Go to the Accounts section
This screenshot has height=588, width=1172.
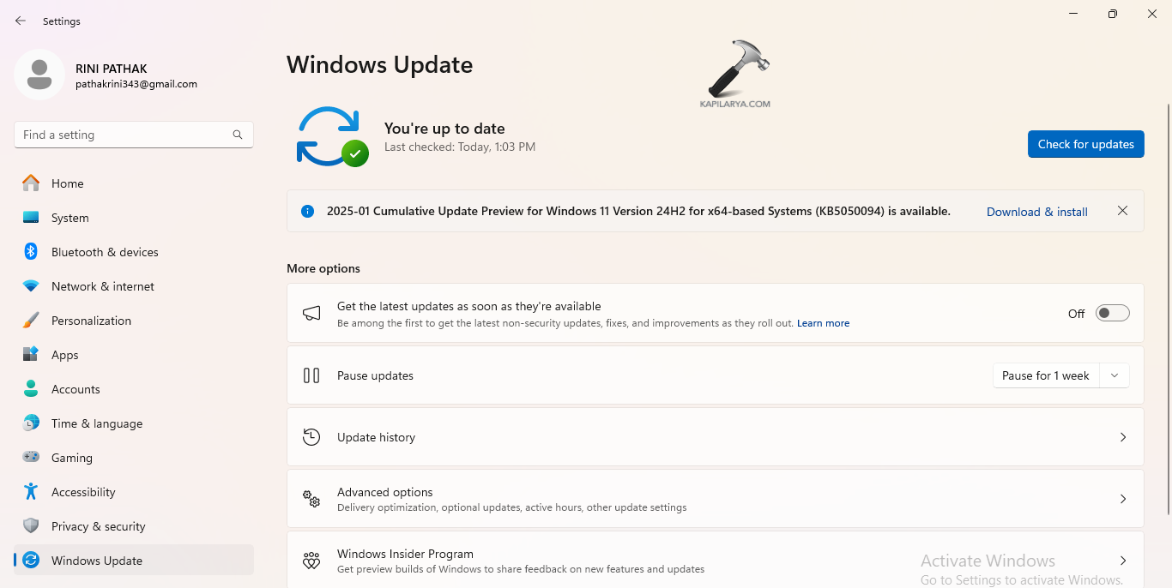coord(76,389)
